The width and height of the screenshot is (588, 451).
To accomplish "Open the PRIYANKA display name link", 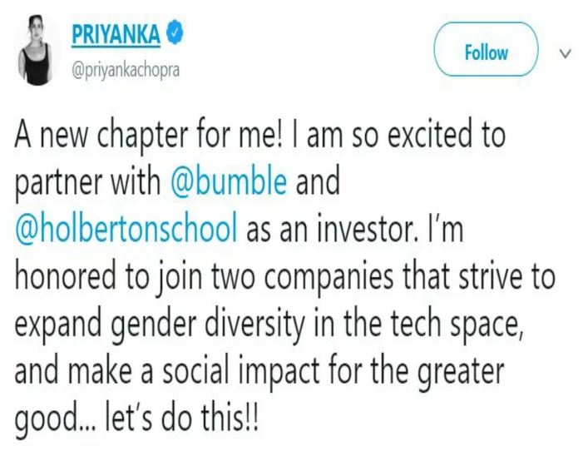I will [120, 36].
